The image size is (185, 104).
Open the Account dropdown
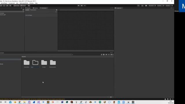tap(152, 6)
